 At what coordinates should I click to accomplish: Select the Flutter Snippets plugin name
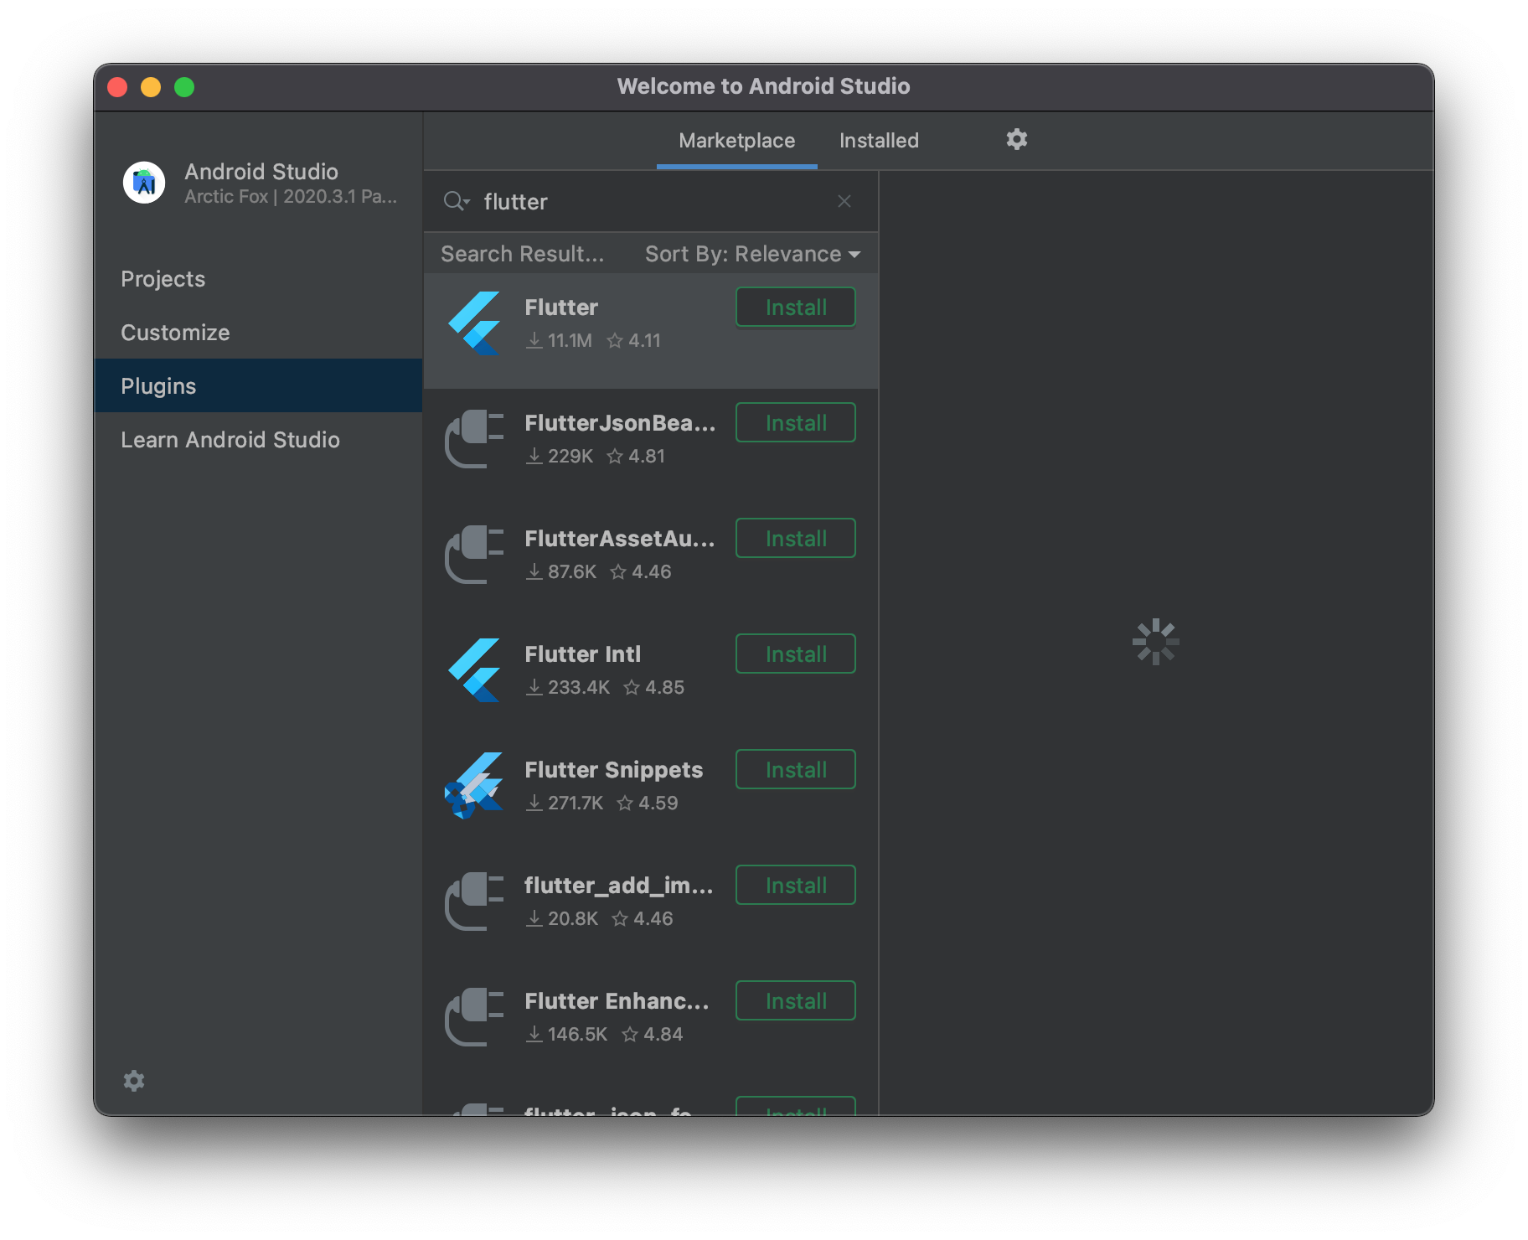[614, 770]
